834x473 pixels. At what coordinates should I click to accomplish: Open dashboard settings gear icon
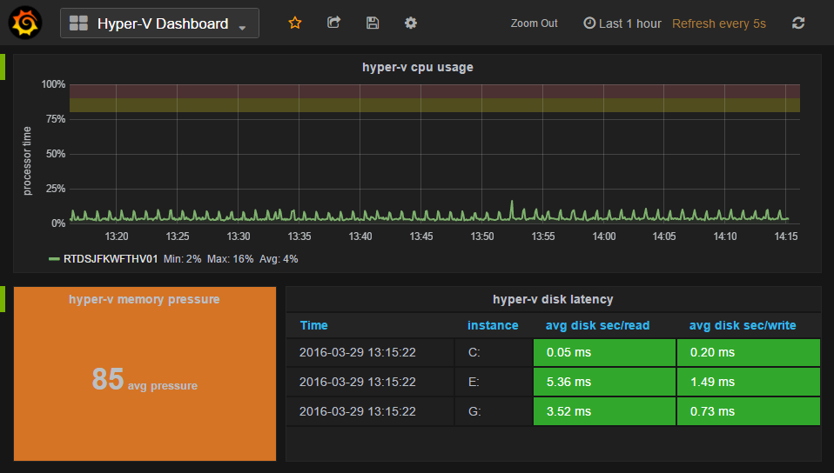411,23
